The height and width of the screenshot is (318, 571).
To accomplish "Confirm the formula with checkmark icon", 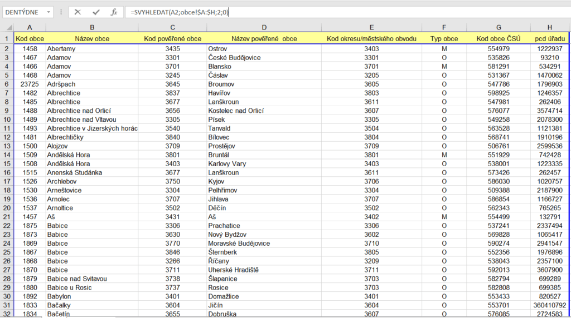I will tap(96, 12).
